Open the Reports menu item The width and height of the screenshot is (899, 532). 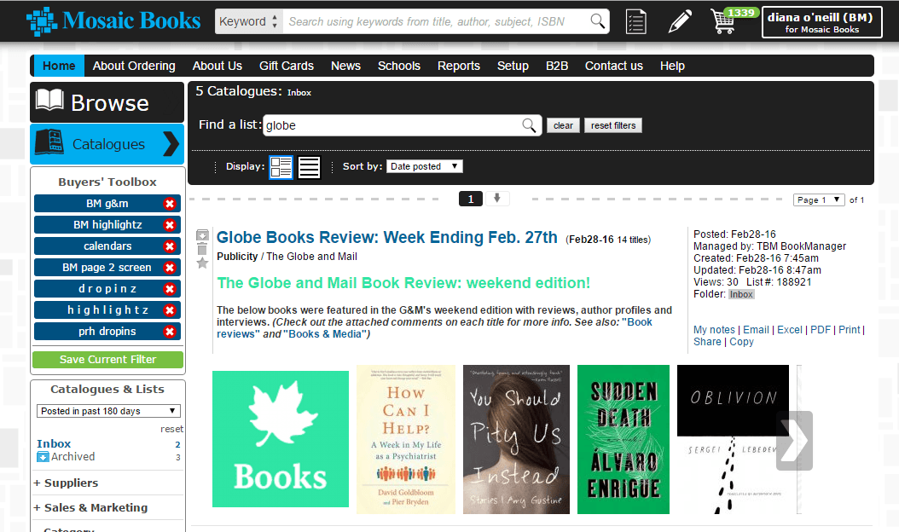click(x=458, y=66)
